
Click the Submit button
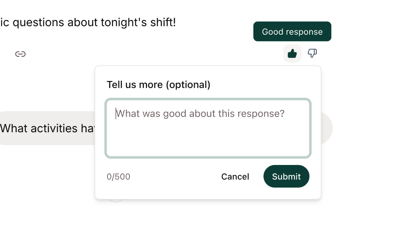(286, 176)
